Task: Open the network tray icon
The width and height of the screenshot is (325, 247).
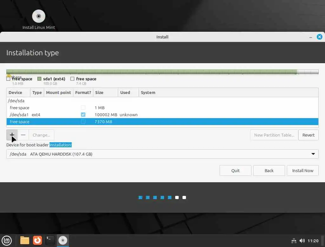Action: [x=294, y=241]
